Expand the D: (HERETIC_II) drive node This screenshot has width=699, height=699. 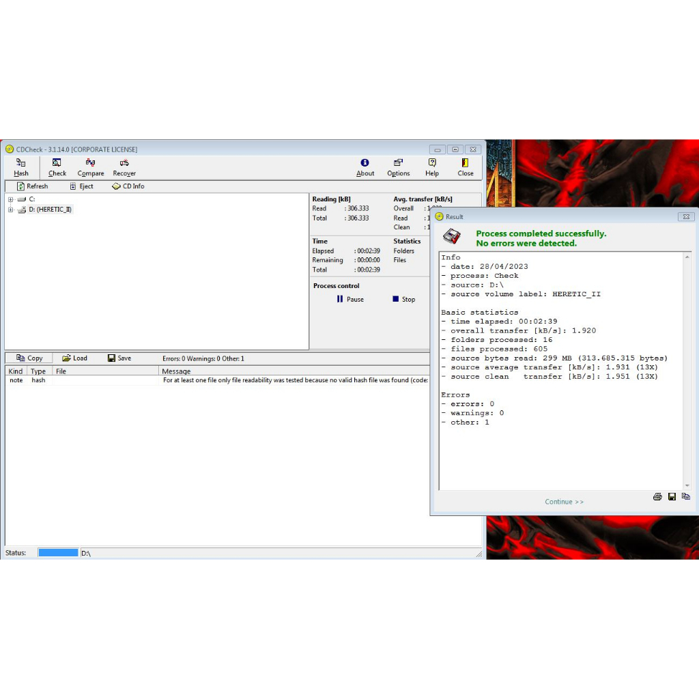click(10, 210)
